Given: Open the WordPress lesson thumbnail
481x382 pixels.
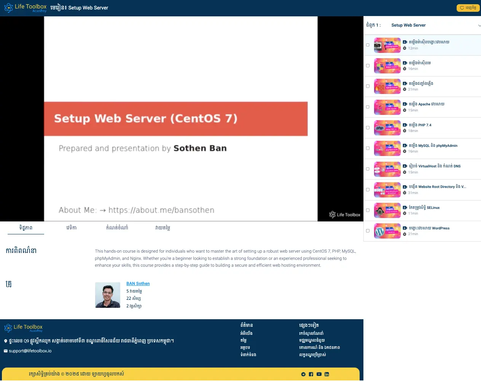Looking at the screenshot, I should pos(387,231).
